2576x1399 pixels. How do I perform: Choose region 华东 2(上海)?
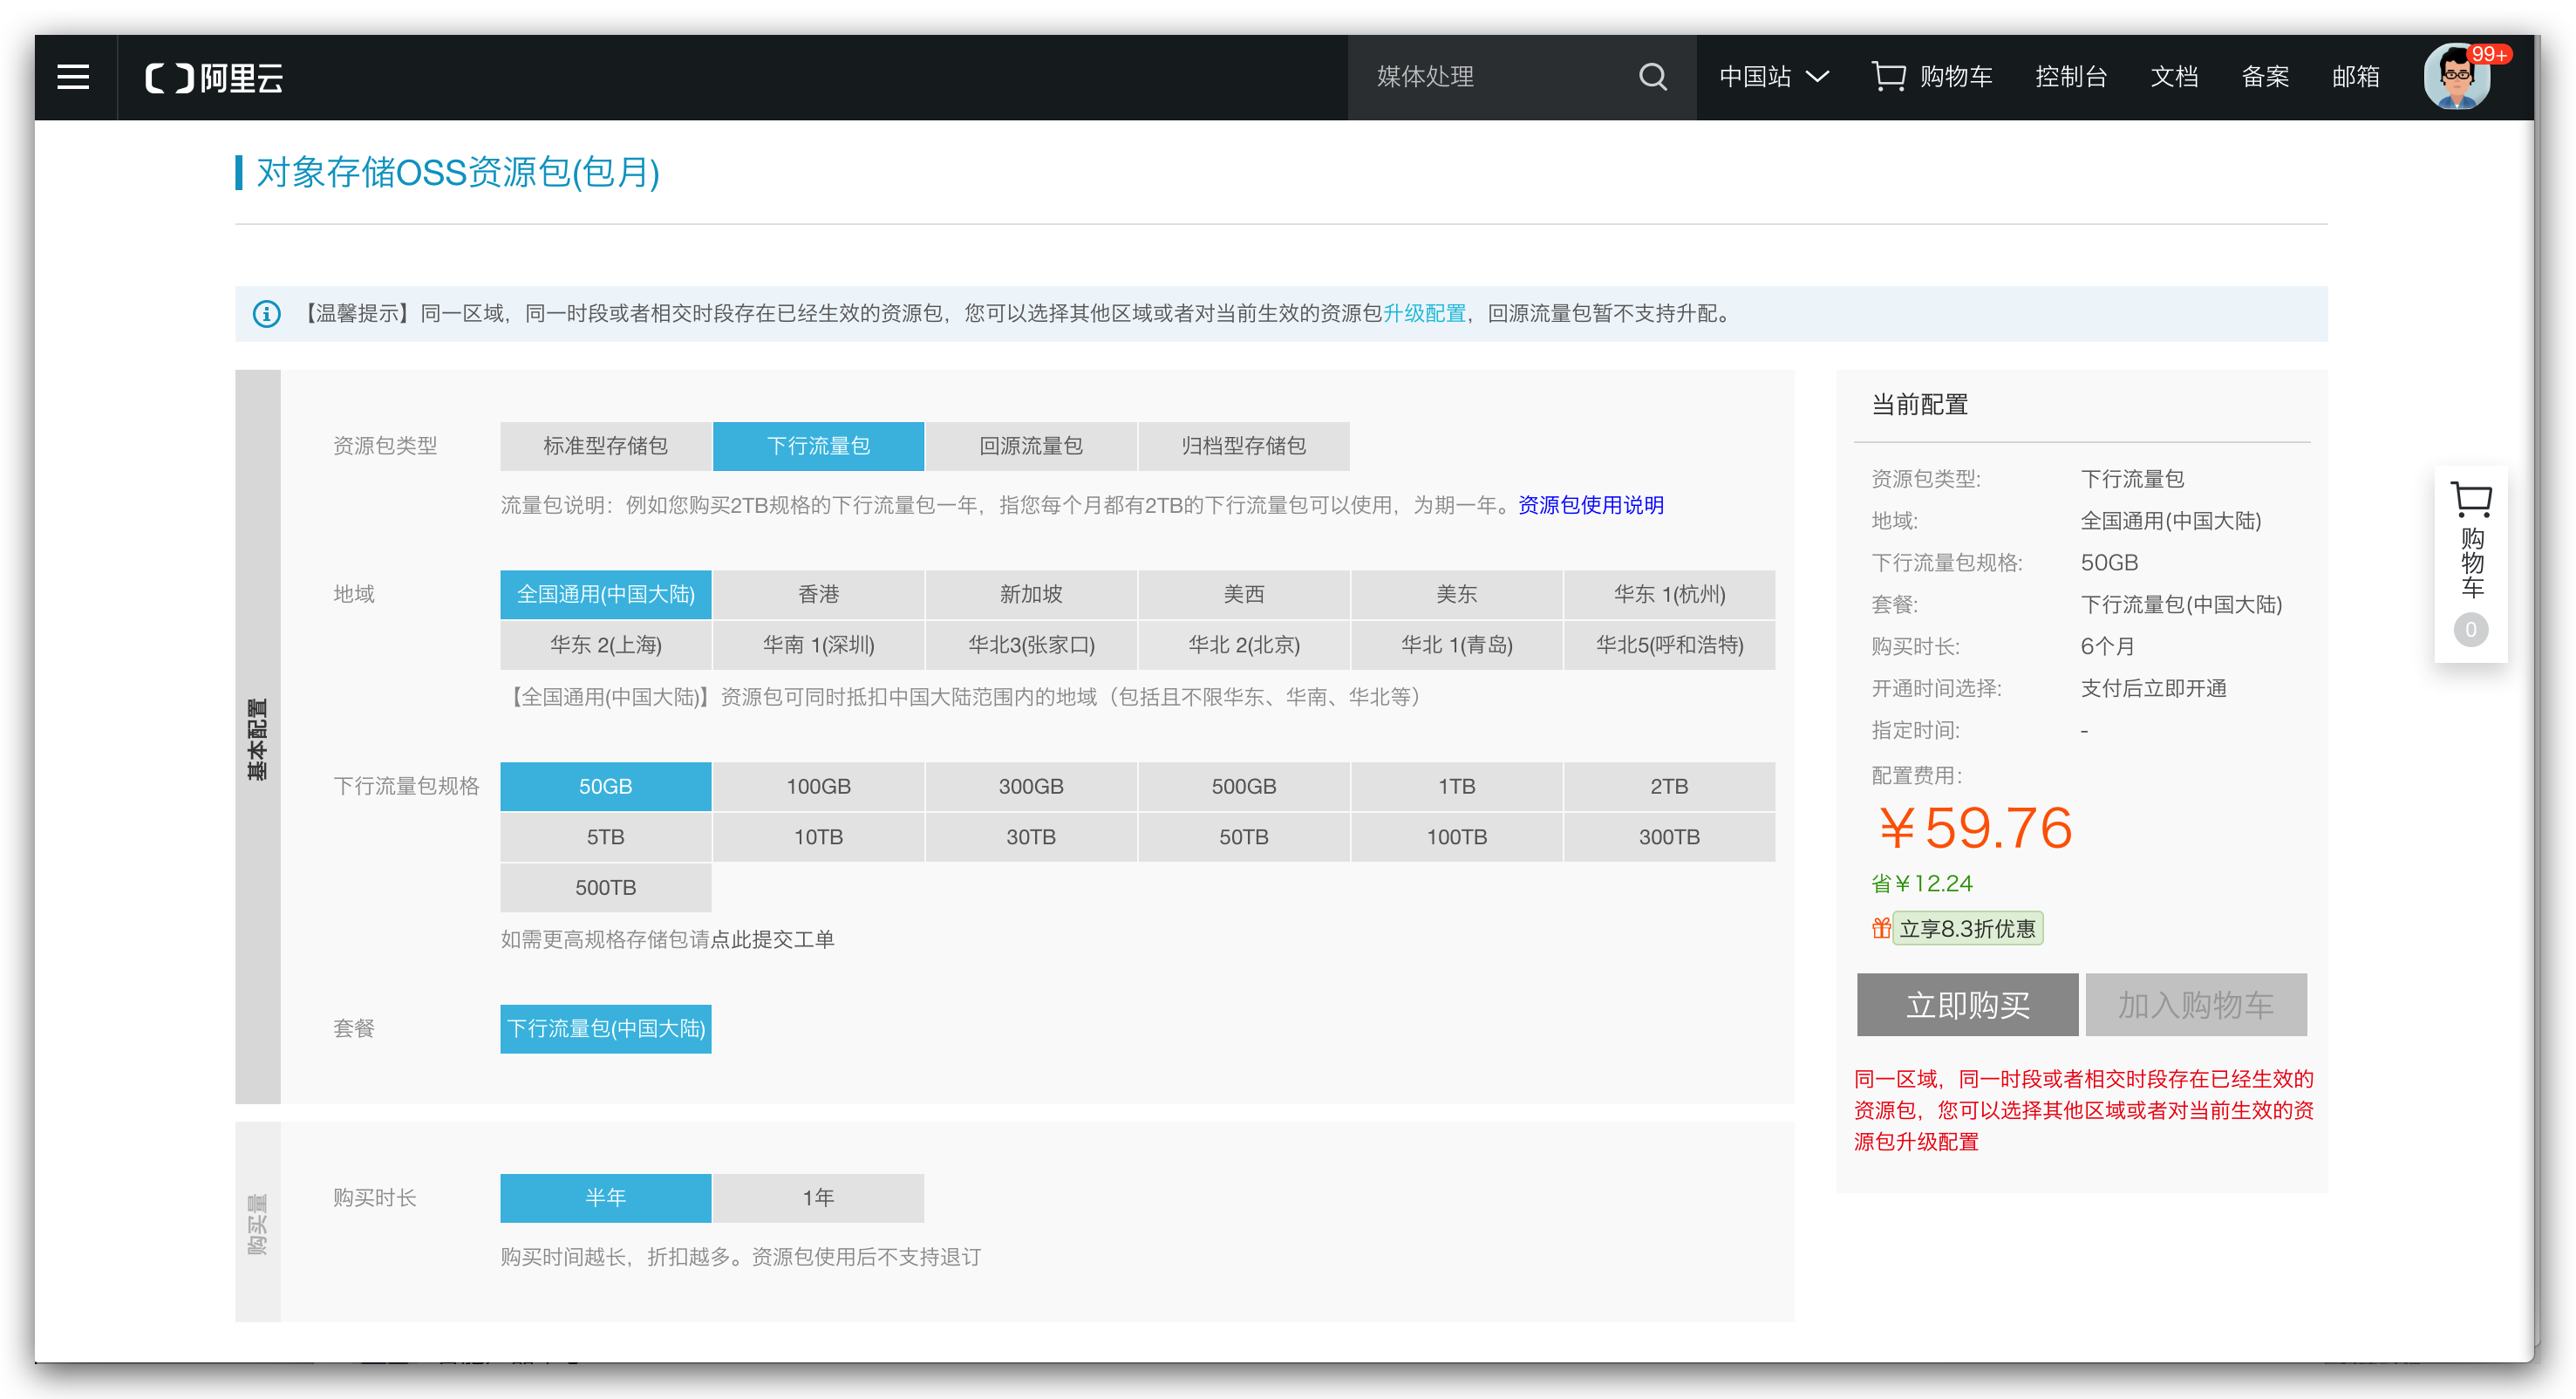(x=605, y=645)
